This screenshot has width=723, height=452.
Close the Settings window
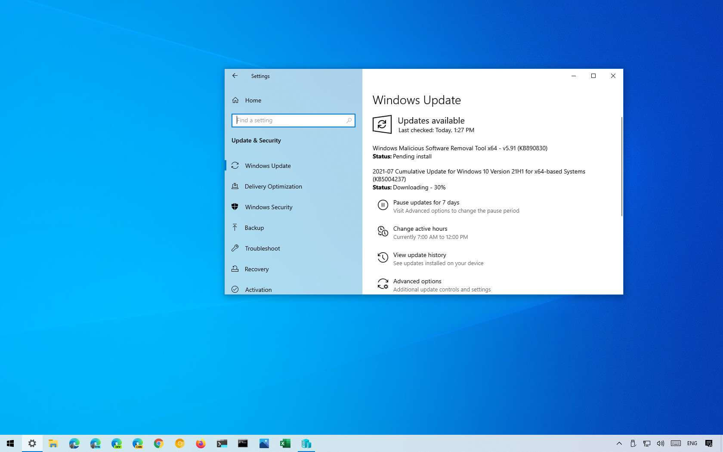click(613, 76)
